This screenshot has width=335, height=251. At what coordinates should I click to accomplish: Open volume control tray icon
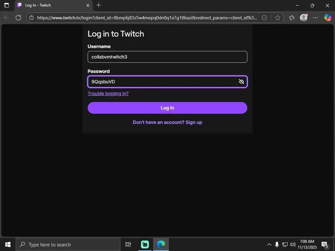click(293, 244)
